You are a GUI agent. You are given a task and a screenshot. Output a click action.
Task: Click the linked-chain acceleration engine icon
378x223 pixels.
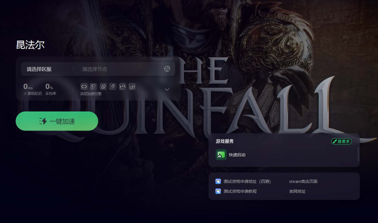point(103,87)
